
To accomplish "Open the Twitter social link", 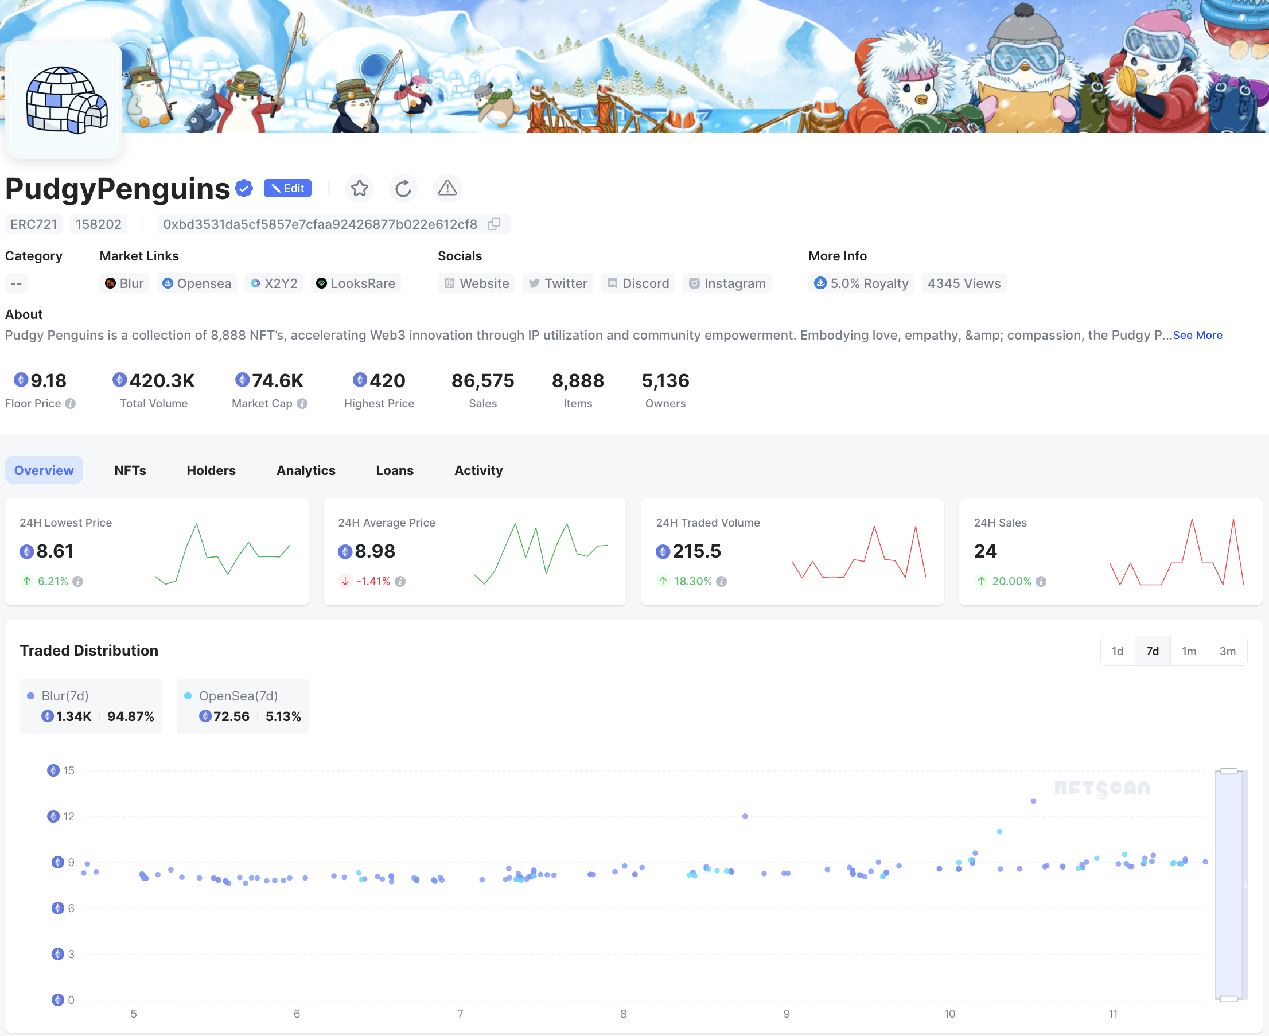I will click(x=558, y=283).
